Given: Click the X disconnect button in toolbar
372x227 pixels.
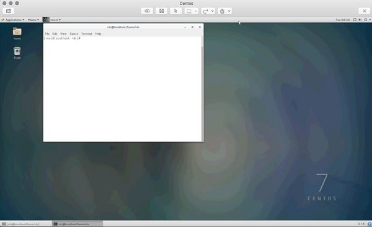Looking at the screenshot, I should (365, 11).
